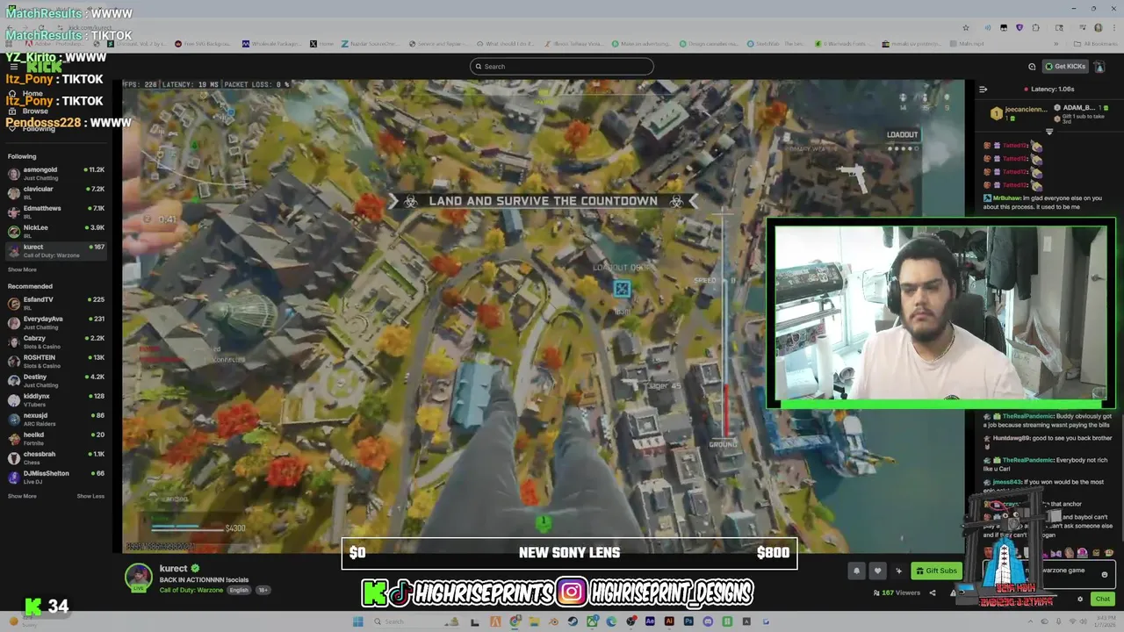Image resolution: width=1124 pixels, height=632 pixels.
Task: Open recommended channel chessbrah
Action: (56, 457)
